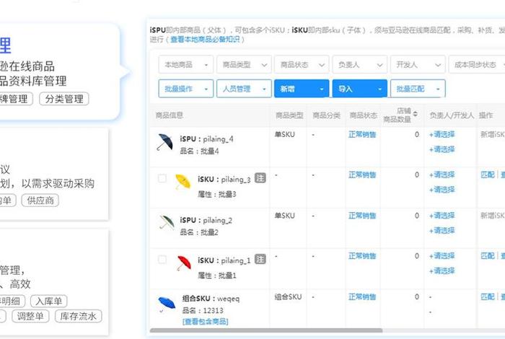This screenshot has height=339, width=505.
Task: Click the blue 导入 button
Action: pyautogui.click(x=360, y=89)
